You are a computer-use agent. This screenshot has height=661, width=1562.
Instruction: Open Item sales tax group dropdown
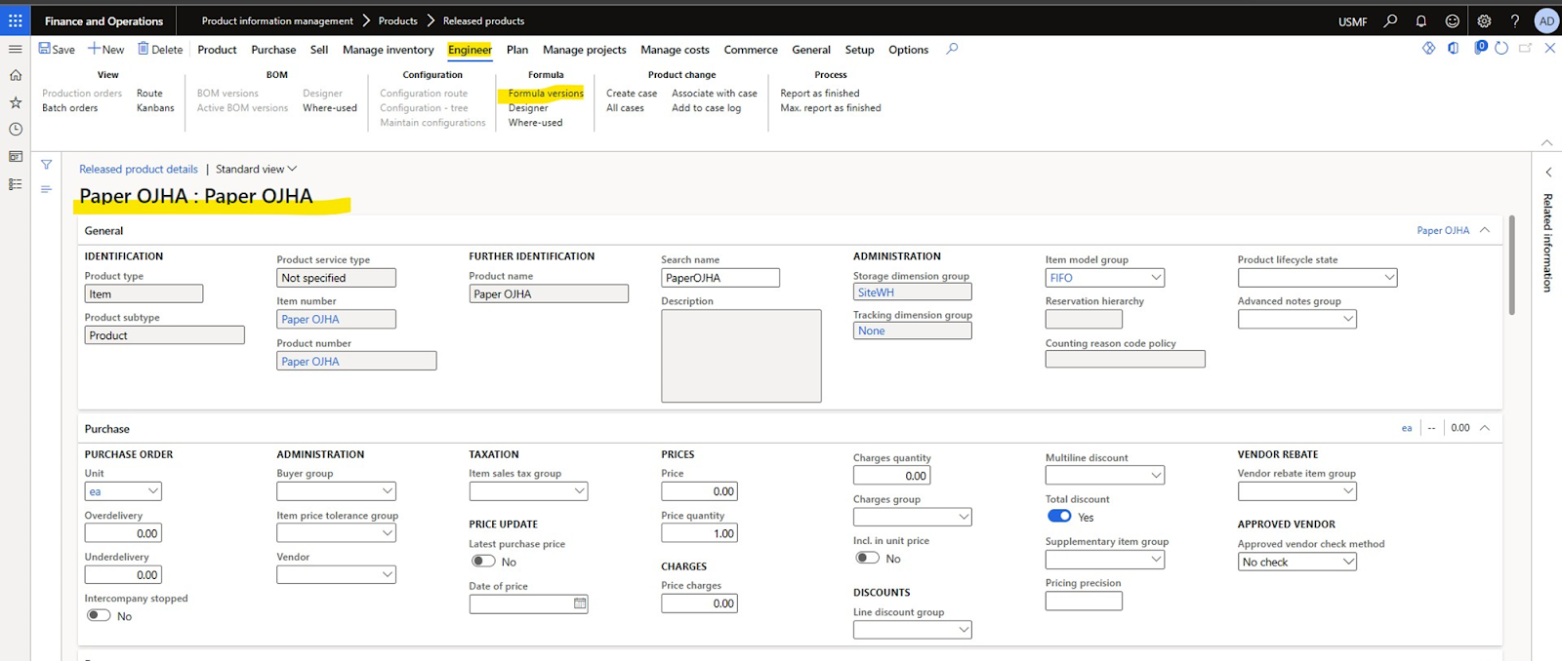[580, 491]
